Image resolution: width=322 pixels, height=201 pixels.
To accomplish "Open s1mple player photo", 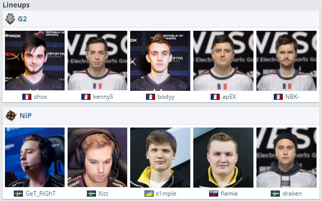I will (x=160, y=157).
